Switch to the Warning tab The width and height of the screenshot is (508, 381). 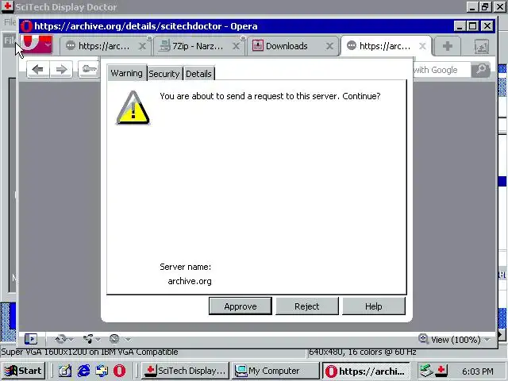click(x=126, y=73)
